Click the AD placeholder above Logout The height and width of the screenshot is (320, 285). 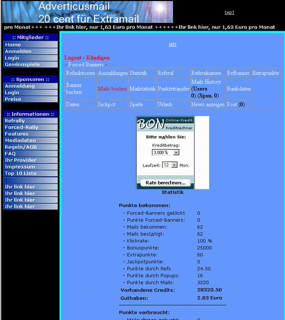[x=173, y=44]
